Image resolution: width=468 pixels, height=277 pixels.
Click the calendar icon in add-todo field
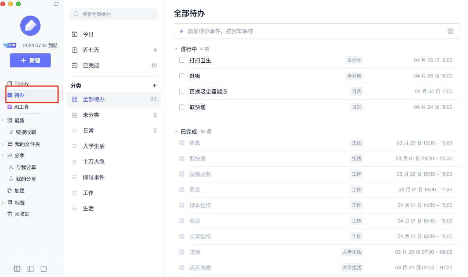[x=450, y=31]
